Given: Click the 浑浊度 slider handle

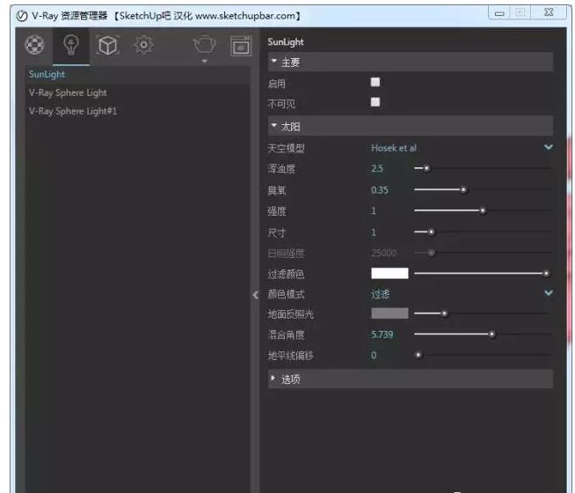Looking at the screenshot, I should coord(426,168).
